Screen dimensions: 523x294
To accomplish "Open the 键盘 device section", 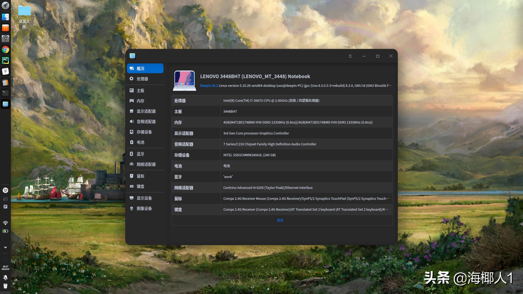I will [x=141, y=186].
